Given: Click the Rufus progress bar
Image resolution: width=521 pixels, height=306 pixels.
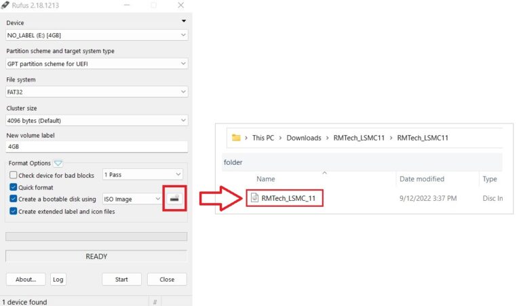Looking at the screenshot, I should point(96,236).
